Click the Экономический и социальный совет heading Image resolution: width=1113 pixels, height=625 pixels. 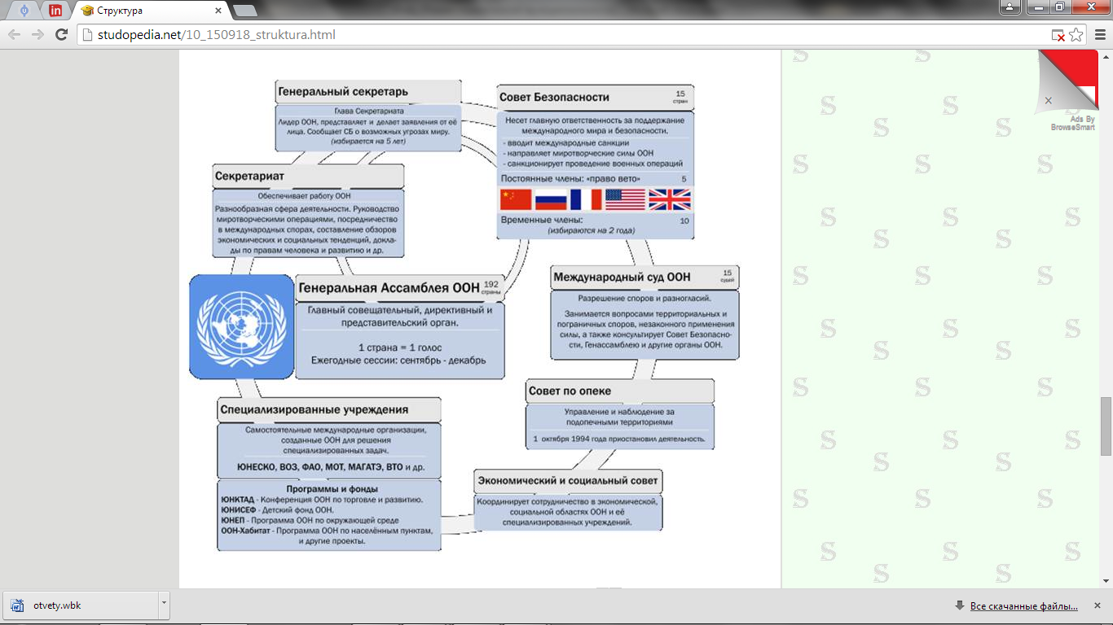(x=567, y=480)
